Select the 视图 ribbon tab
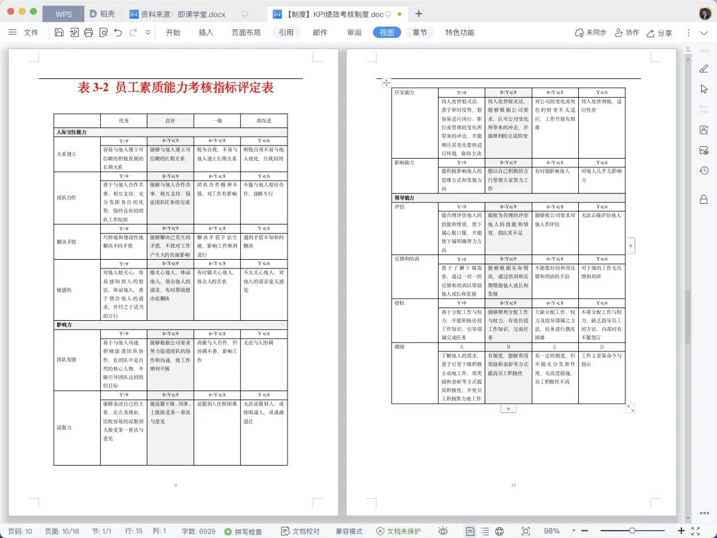717x538 pixels. [387, 33]
